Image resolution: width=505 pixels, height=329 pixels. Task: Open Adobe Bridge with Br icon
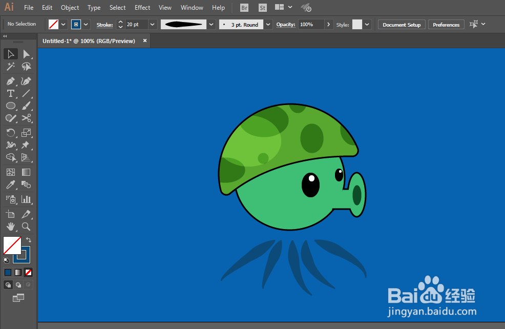click(244, 8)
